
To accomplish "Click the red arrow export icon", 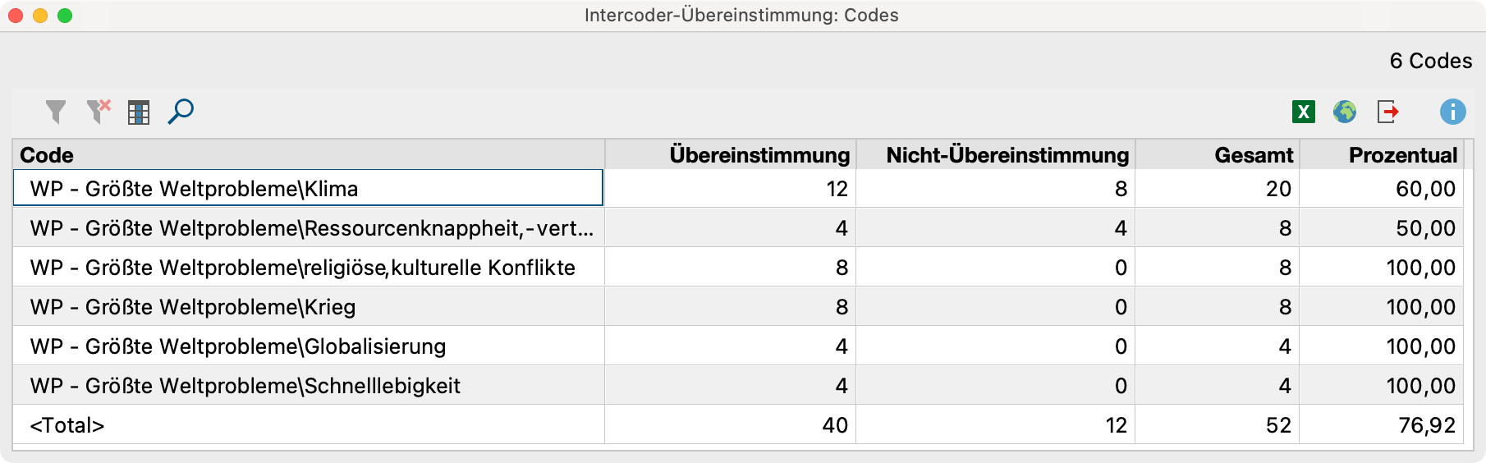I will tap(1387, 112).
